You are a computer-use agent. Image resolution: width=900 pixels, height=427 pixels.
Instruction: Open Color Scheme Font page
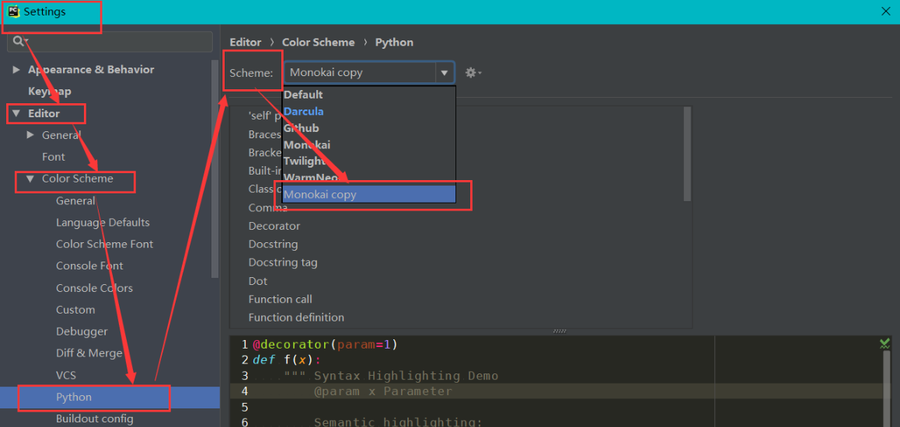tap(104, 244)
